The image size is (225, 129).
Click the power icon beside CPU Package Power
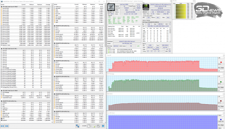2,96
